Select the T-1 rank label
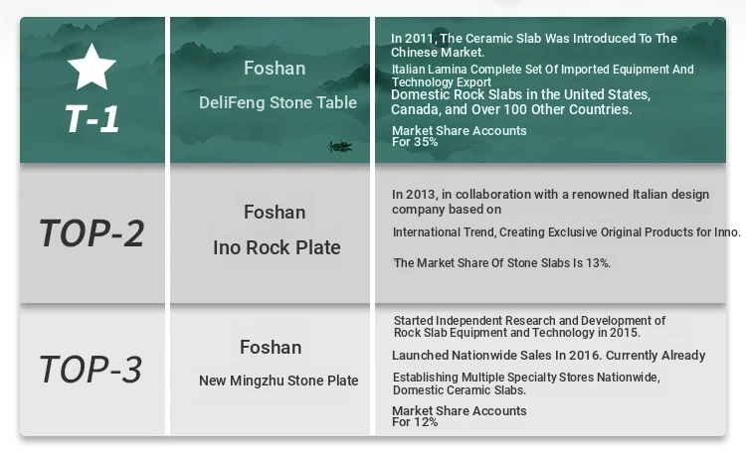This screenshot has height=457, width=746. (x=92, y=118)
